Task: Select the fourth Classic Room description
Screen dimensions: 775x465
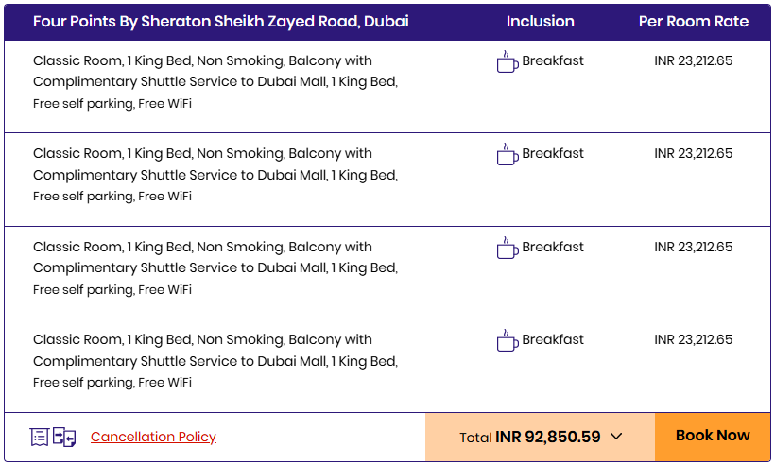Action: coord(215,361)
